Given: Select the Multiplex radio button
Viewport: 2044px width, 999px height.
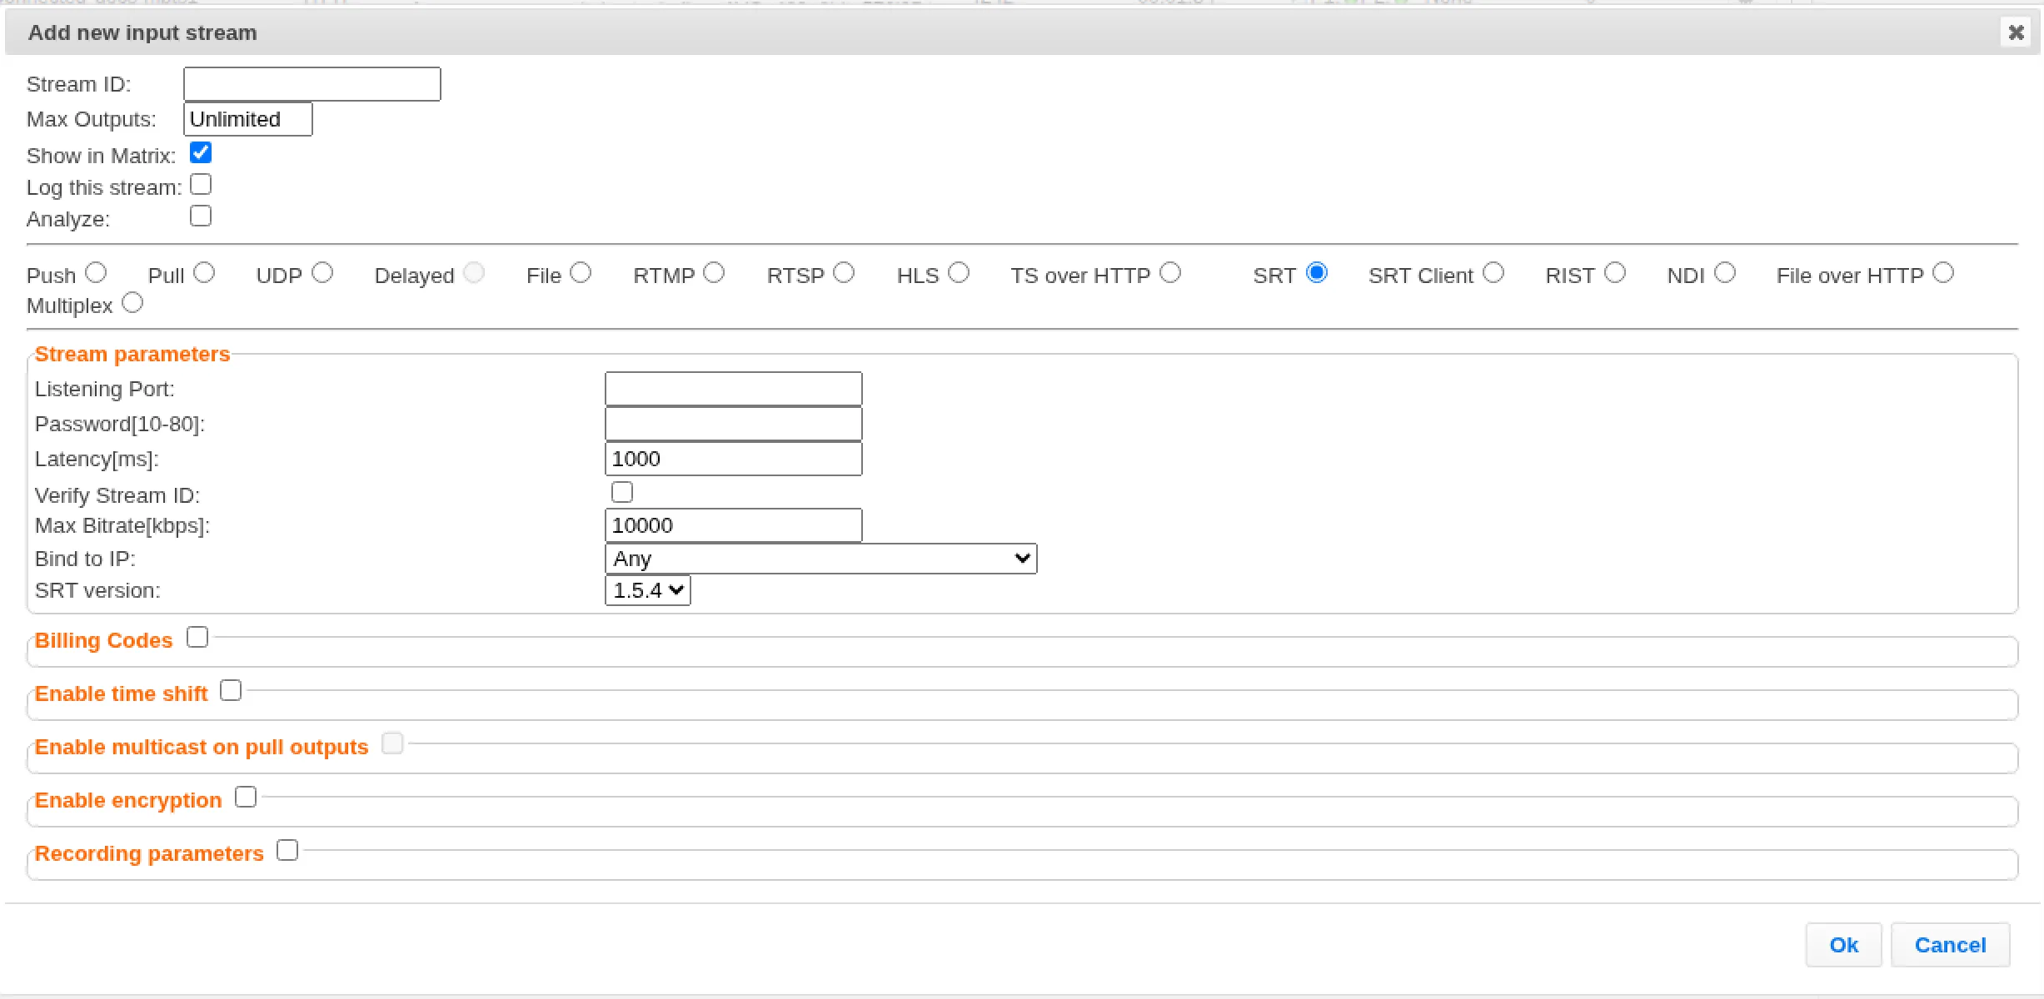Looking at the screenshot, I should (x=132, y=302).
